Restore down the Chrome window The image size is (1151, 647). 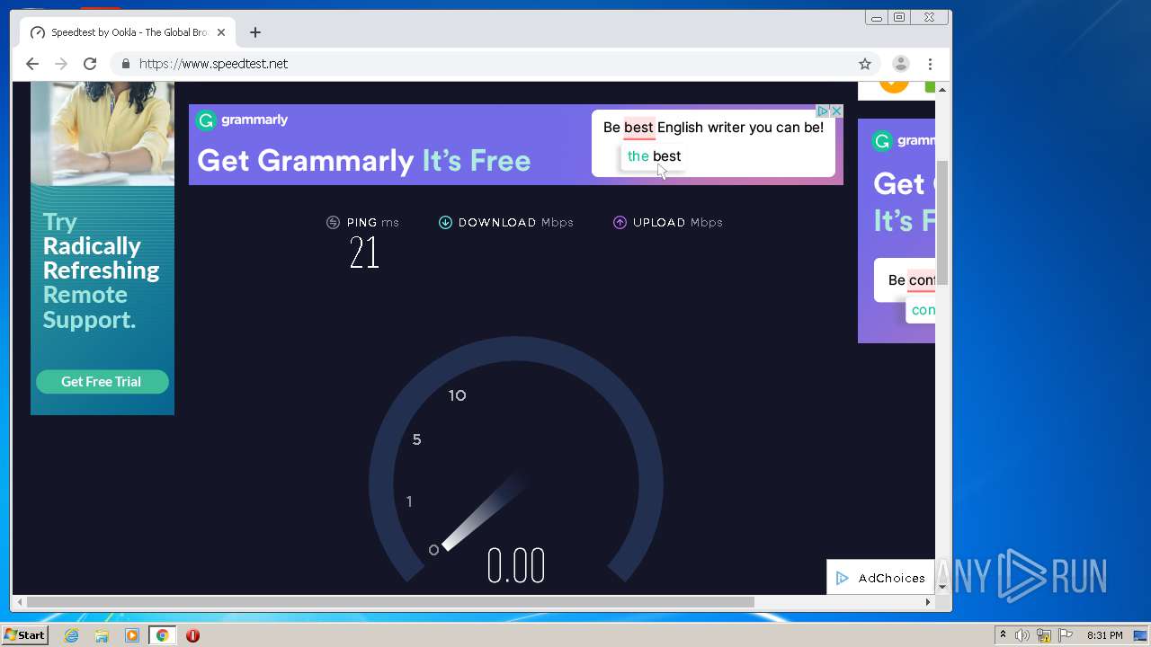(899, 17)
